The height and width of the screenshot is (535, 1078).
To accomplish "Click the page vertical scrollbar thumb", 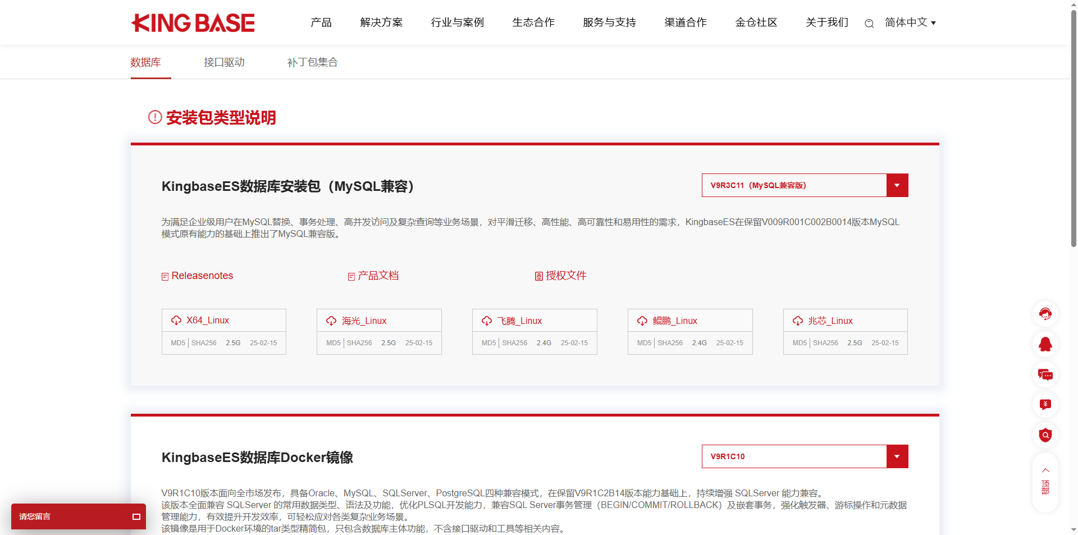I will (x=1074, y=127).
